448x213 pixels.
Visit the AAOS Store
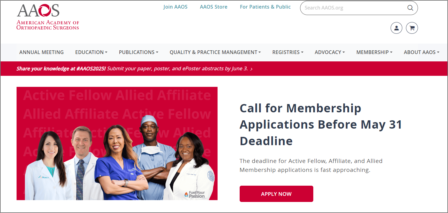tap(214, 6)
